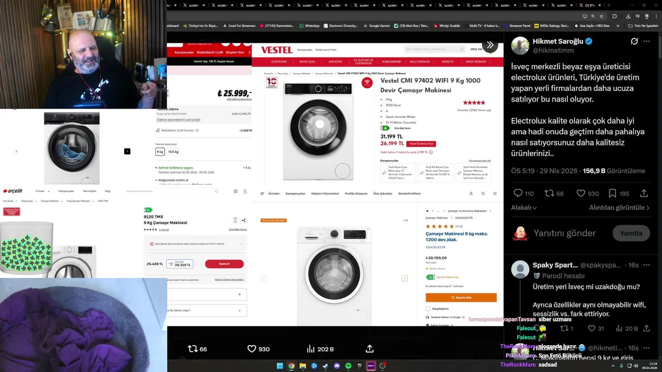Screen dimensions: 662x372
Task: Open Spotify from the taskbar
Action: 348,366
